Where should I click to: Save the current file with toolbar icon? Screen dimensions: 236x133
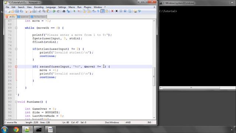(x=17, y=11)
